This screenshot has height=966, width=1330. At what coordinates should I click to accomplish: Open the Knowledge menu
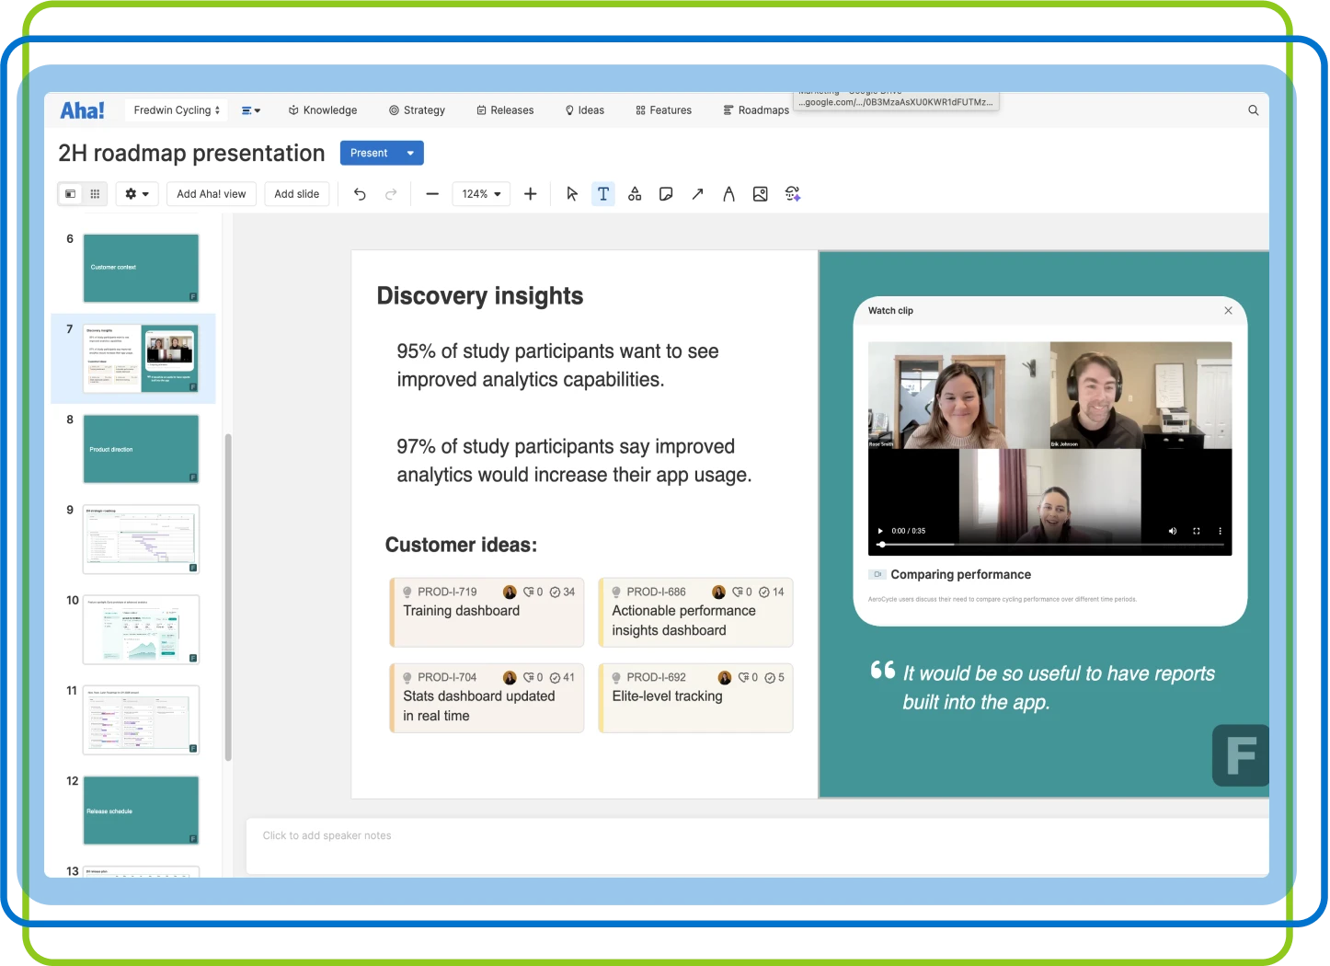coord(323,110)
